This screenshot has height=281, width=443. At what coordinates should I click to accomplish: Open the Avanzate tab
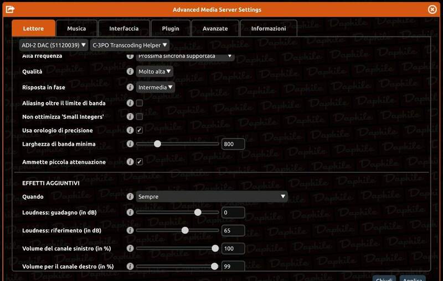(215, 28)
